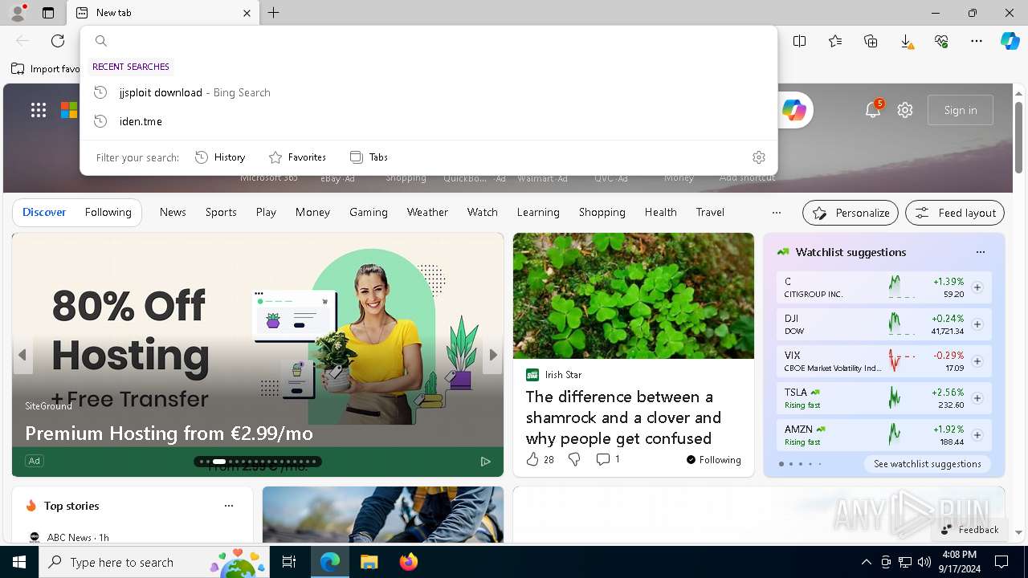Open Collections icon in toolbar
Image resolution: width=1028 pixels, height=578 pixels.
point(871,41)
